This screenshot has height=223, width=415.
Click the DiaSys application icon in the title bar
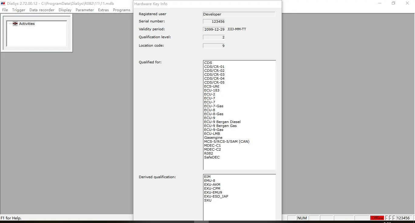[x=3, y=4]
